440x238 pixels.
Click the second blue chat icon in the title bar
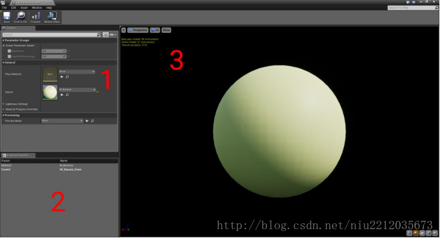click(x=413, y=3)
